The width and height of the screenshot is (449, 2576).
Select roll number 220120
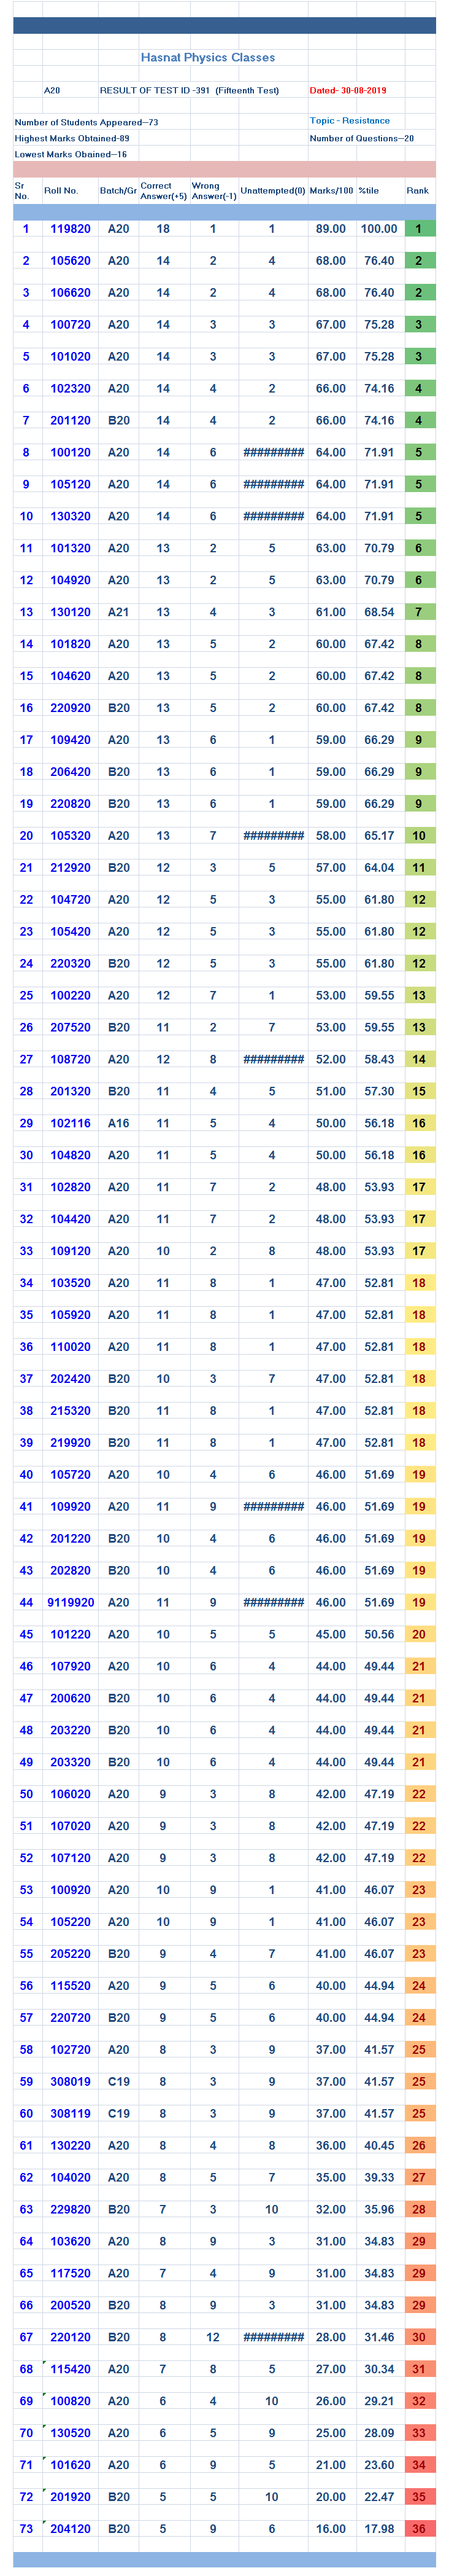click(71, 2338)
